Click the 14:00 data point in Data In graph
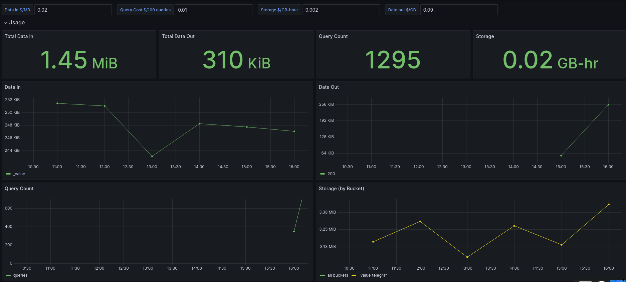626x282 pixels. tap(199, 123)
